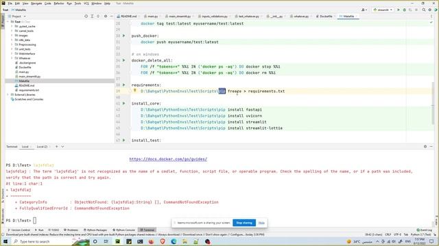Open the Refactor menu
Viewport: 439px width, 246px height.
coord(59,3)
